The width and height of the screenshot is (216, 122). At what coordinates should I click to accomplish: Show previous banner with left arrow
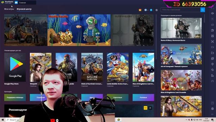point(13,30)
